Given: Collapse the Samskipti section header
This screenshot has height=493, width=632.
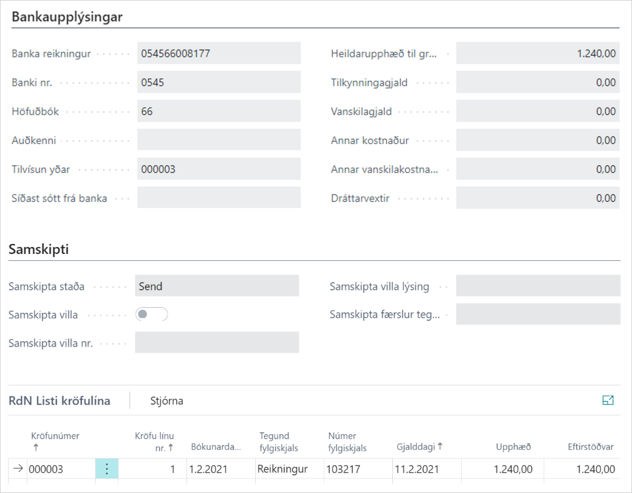Looking at the screenshot, I should pos(38,250).
